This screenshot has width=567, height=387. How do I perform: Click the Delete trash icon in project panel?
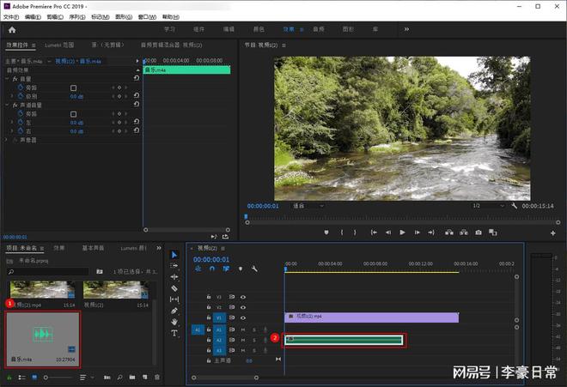157,378
